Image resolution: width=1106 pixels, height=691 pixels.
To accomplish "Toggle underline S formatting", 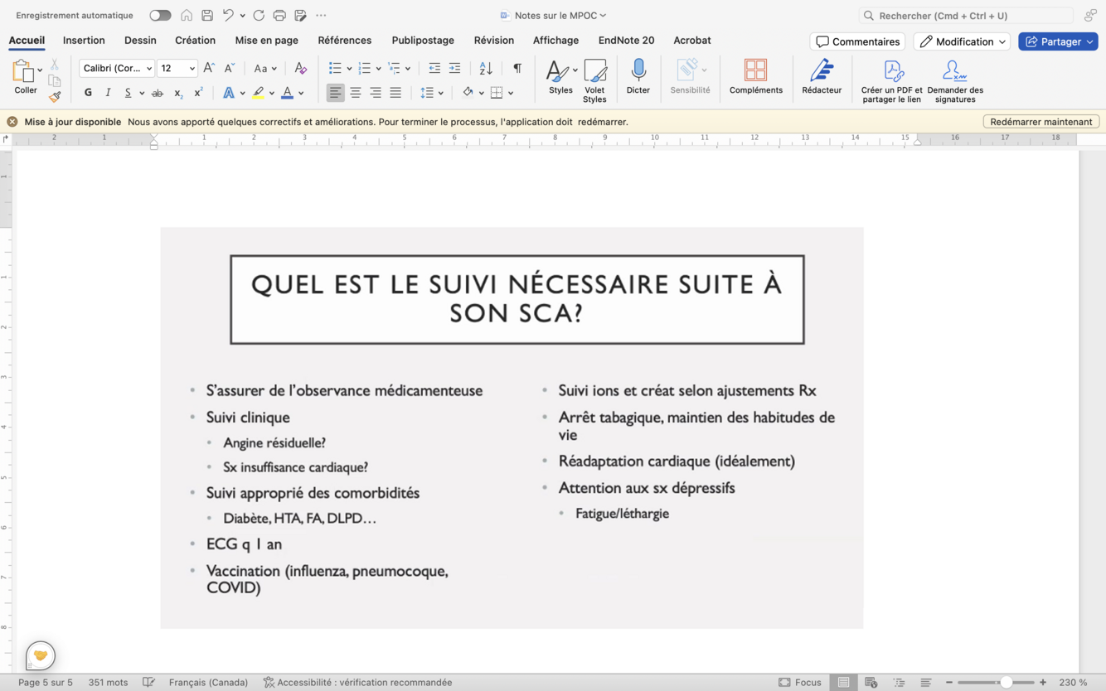I will pyautogui.click(x=128, y=93).
